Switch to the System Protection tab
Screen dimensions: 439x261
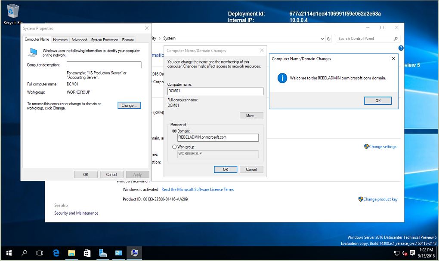(x=105, y=40)
